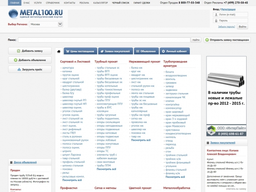Open the КАЛЬКУЛЯТОР menu item
The height and width of the screenshot is (192, 256).
pyautogui.click(x=101, y=3)
